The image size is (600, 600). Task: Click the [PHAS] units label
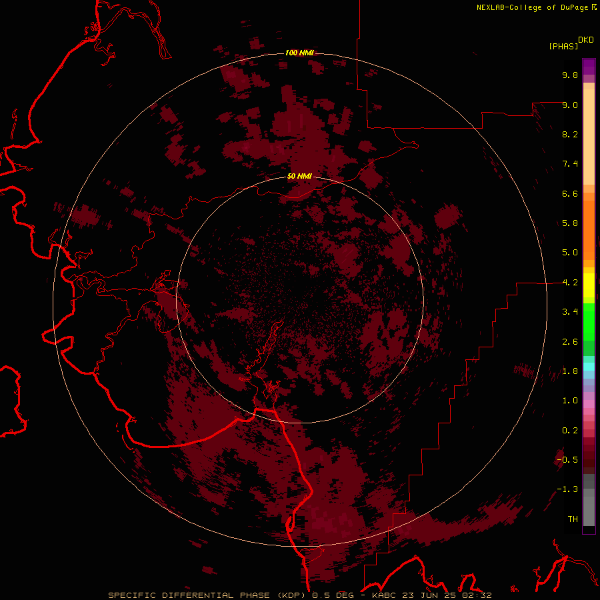point(563,46)
